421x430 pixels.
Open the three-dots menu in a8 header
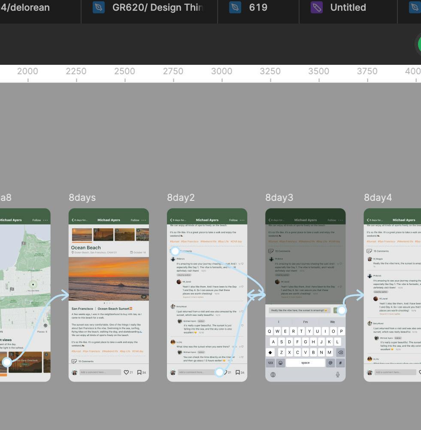tap(45, 220)
